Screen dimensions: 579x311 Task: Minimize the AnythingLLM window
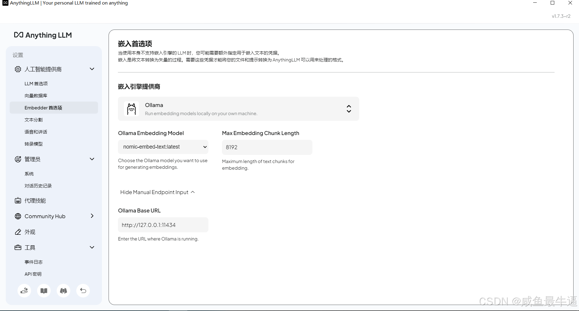[535, 3]
